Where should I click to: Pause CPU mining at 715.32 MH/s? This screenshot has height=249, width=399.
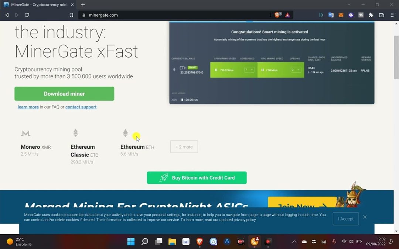tap(216, 70)
